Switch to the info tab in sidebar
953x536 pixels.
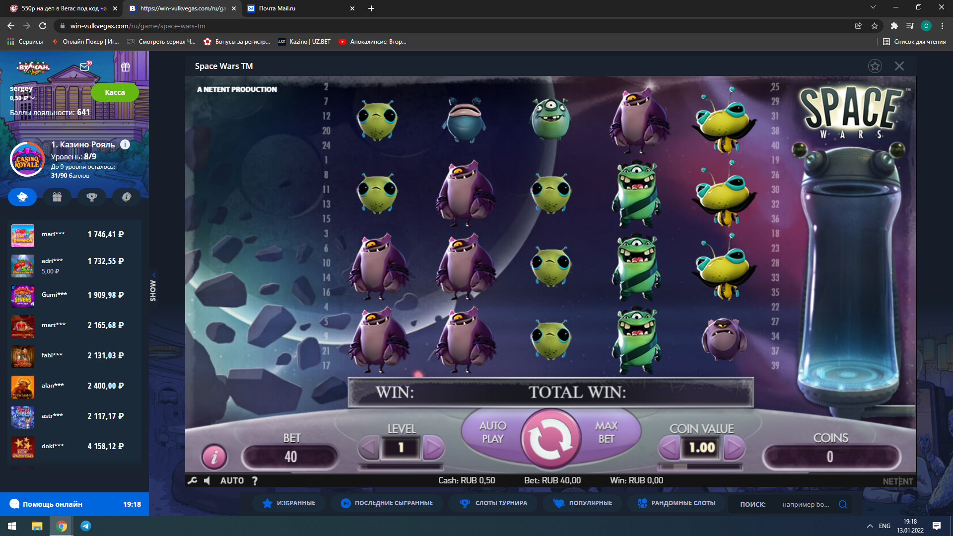coord(127,197)
